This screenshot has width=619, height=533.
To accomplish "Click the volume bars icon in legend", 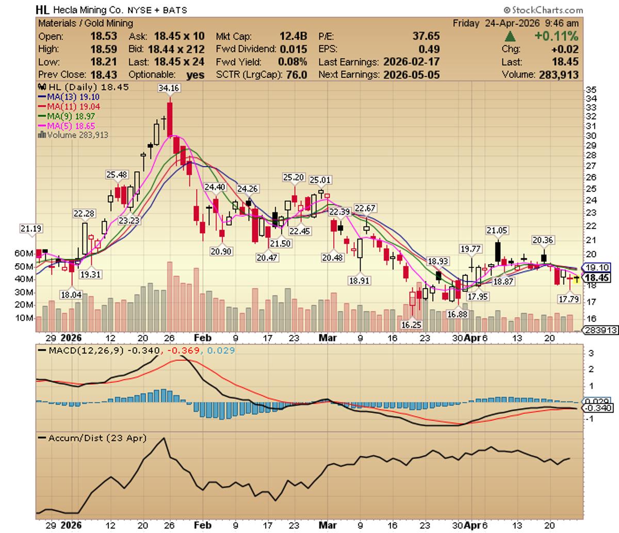I will 41,135.
